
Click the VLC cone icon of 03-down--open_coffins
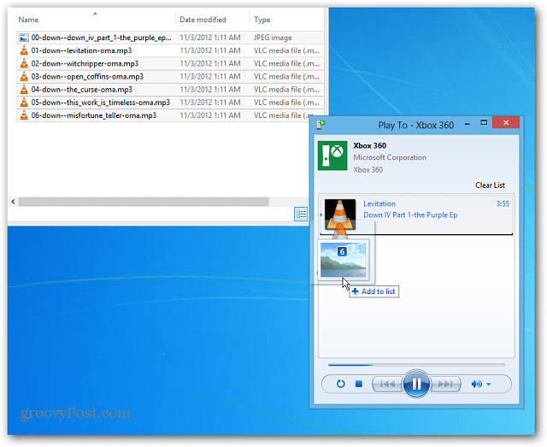24,76
